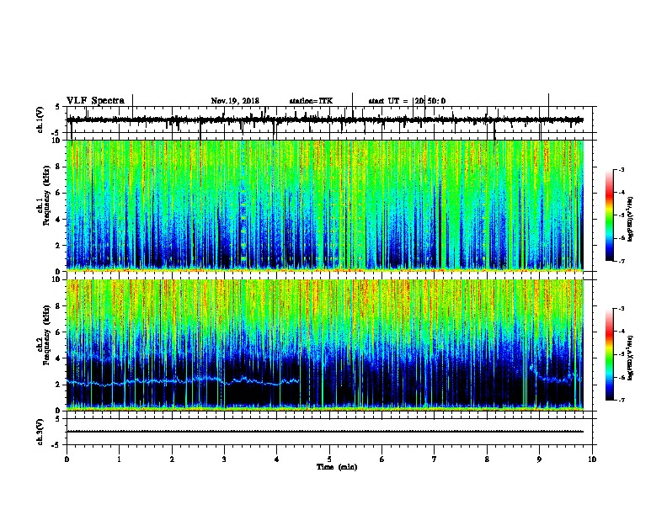Select the ch.2 colorbar log(PSD) label
This screenshot has height=515, width=667.
tap(631, 358)
